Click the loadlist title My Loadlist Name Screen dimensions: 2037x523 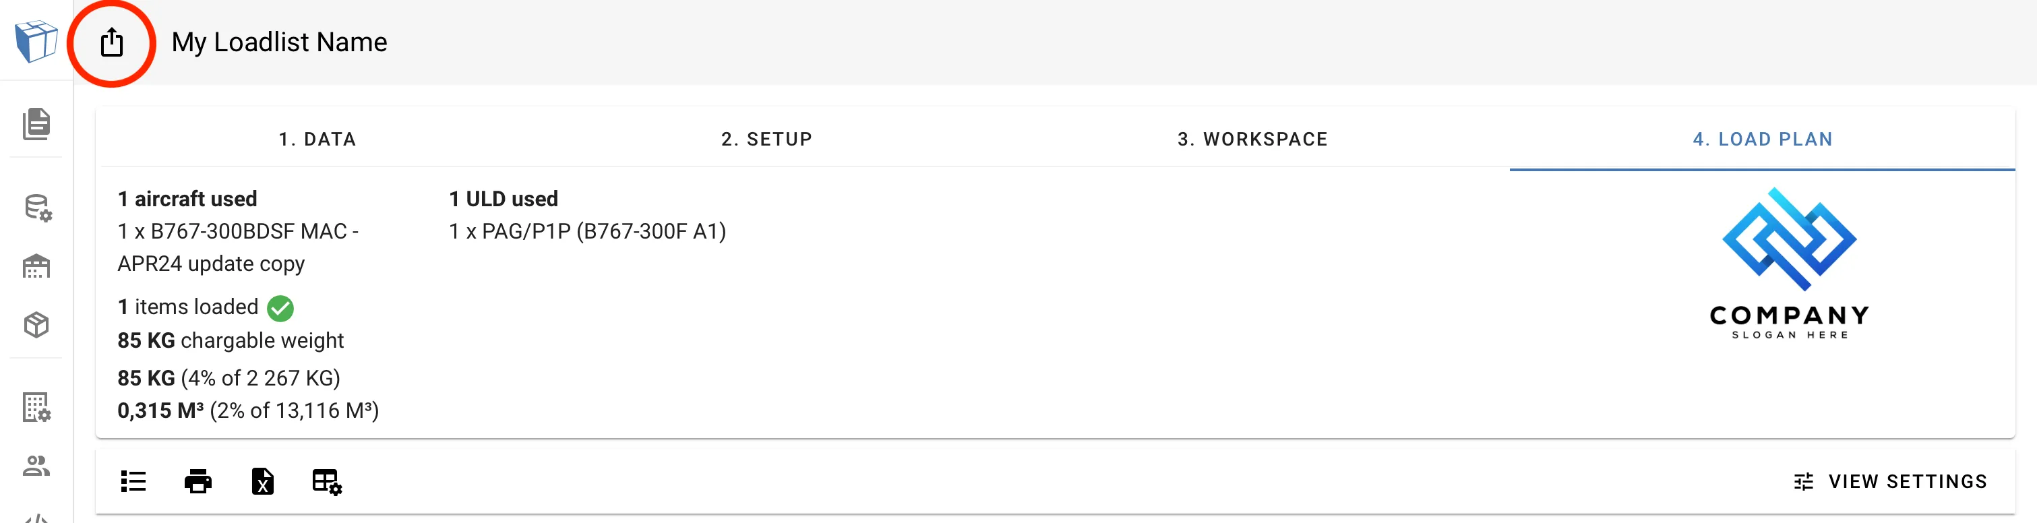(x=278, y=42)
